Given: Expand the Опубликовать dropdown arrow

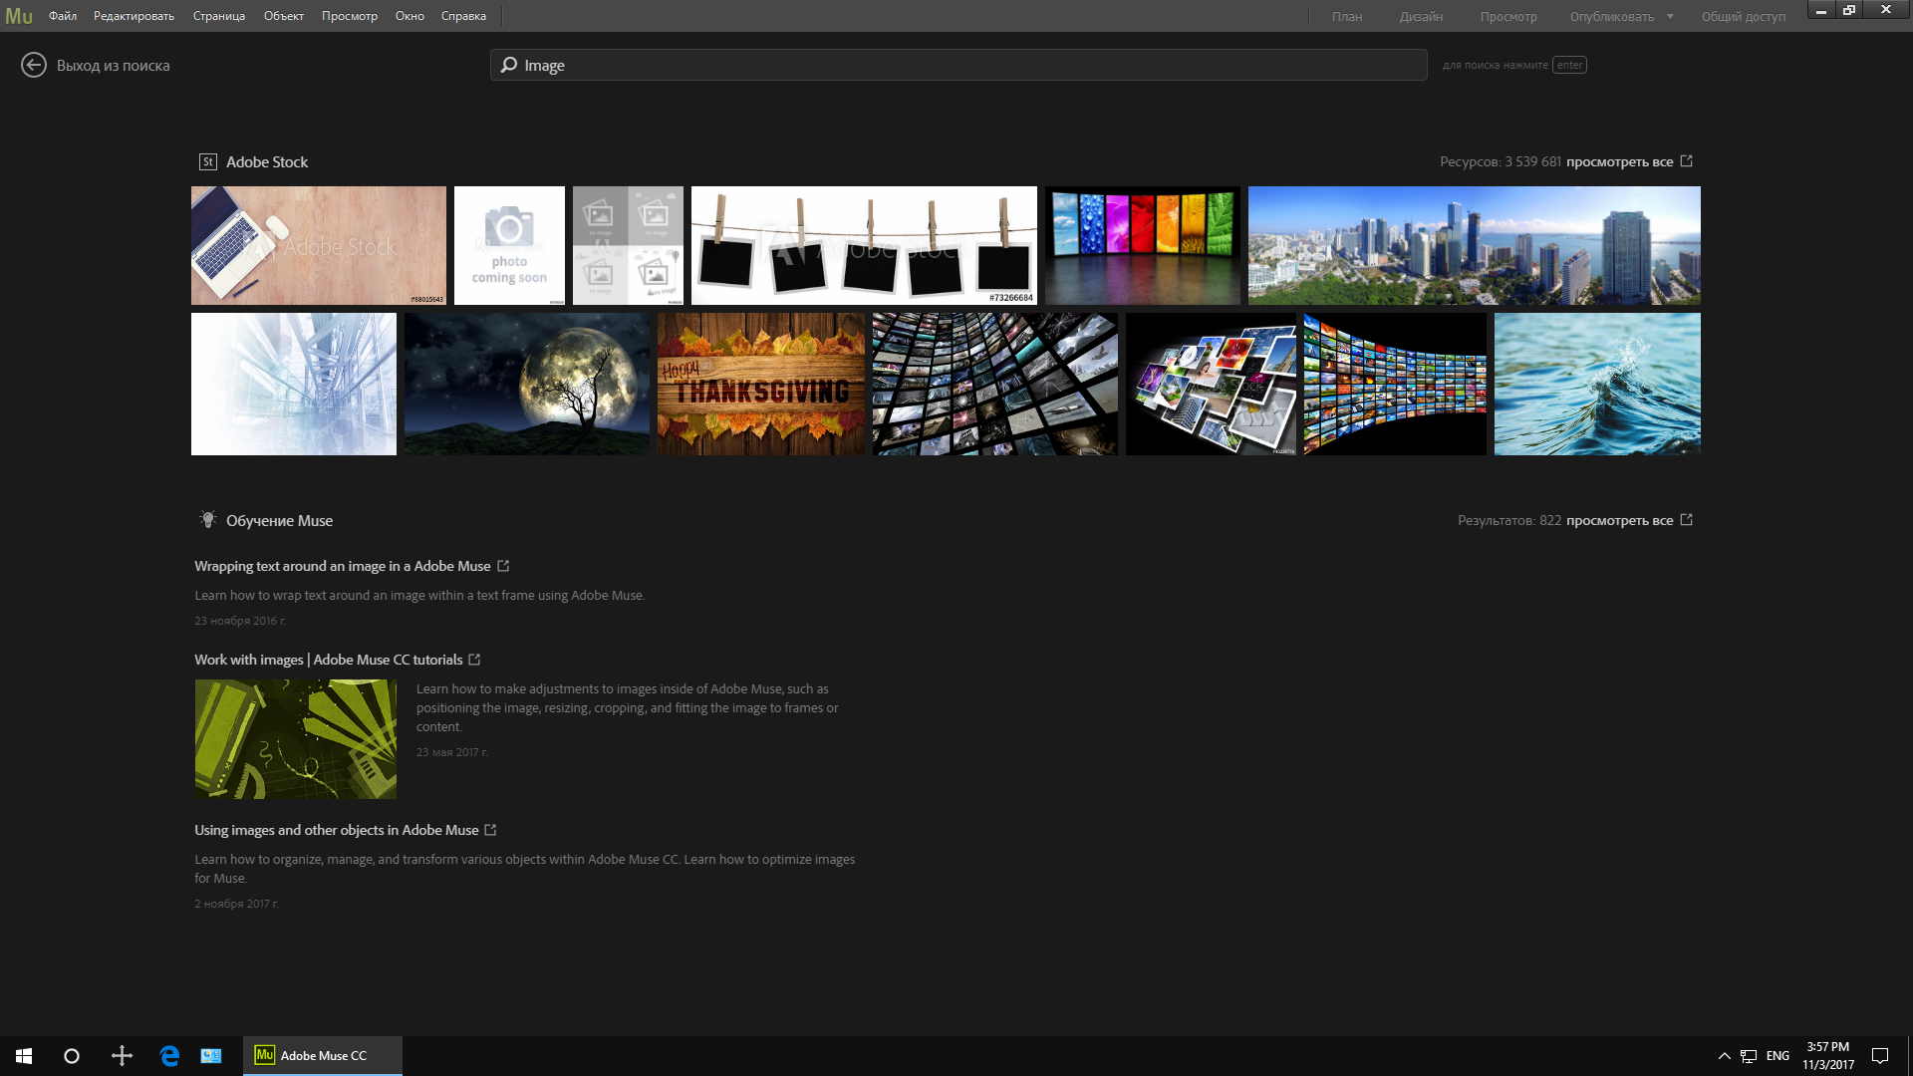Looking at the screenshot, I should [x=1670, y=16].
